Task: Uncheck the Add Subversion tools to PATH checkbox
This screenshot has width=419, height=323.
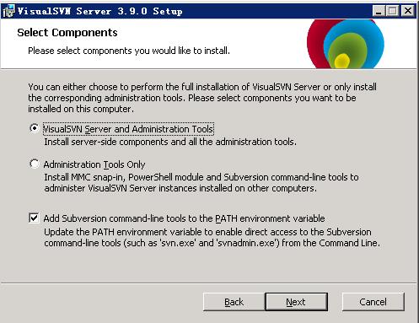Action: 34,218
